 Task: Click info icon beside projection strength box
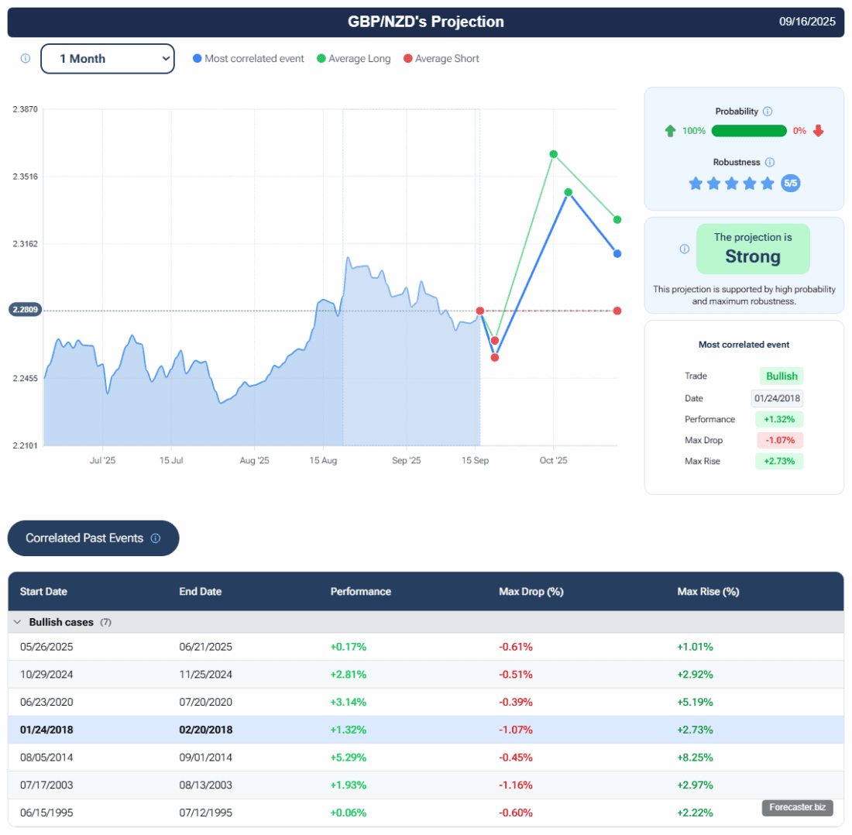(x=684, y=249)
